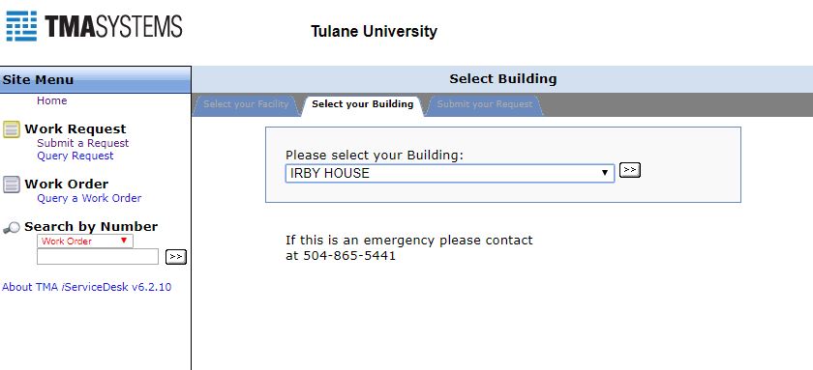Open the Submit your Request tab
This screenshot has height=370, width=813.
(484, 104)
